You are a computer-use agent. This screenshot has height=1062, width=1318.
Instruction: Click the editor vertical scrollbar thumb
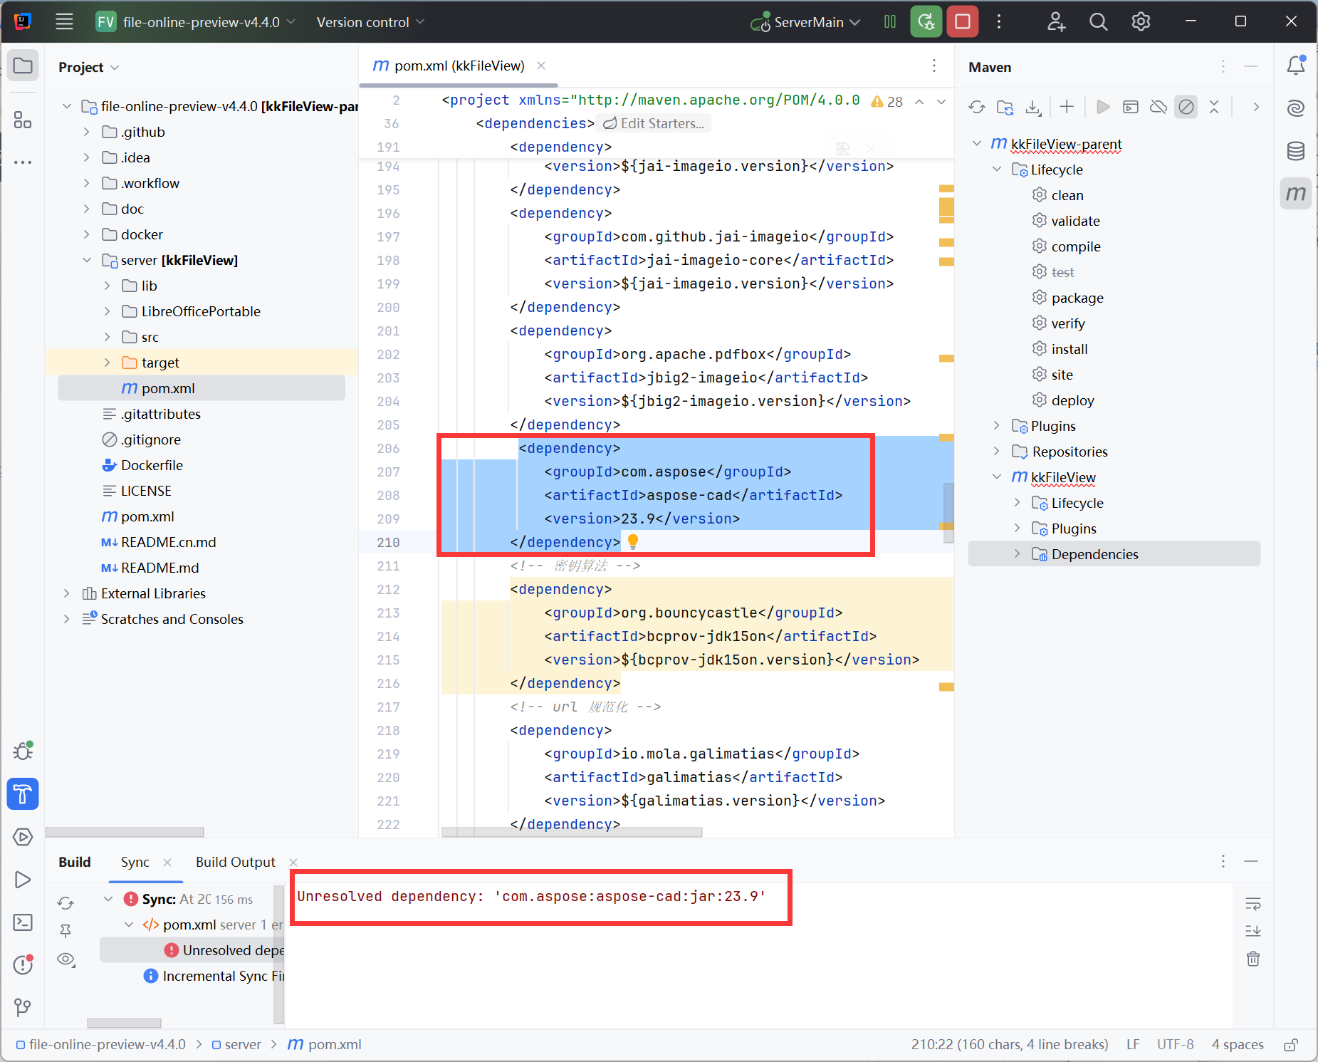click(948, 513)
